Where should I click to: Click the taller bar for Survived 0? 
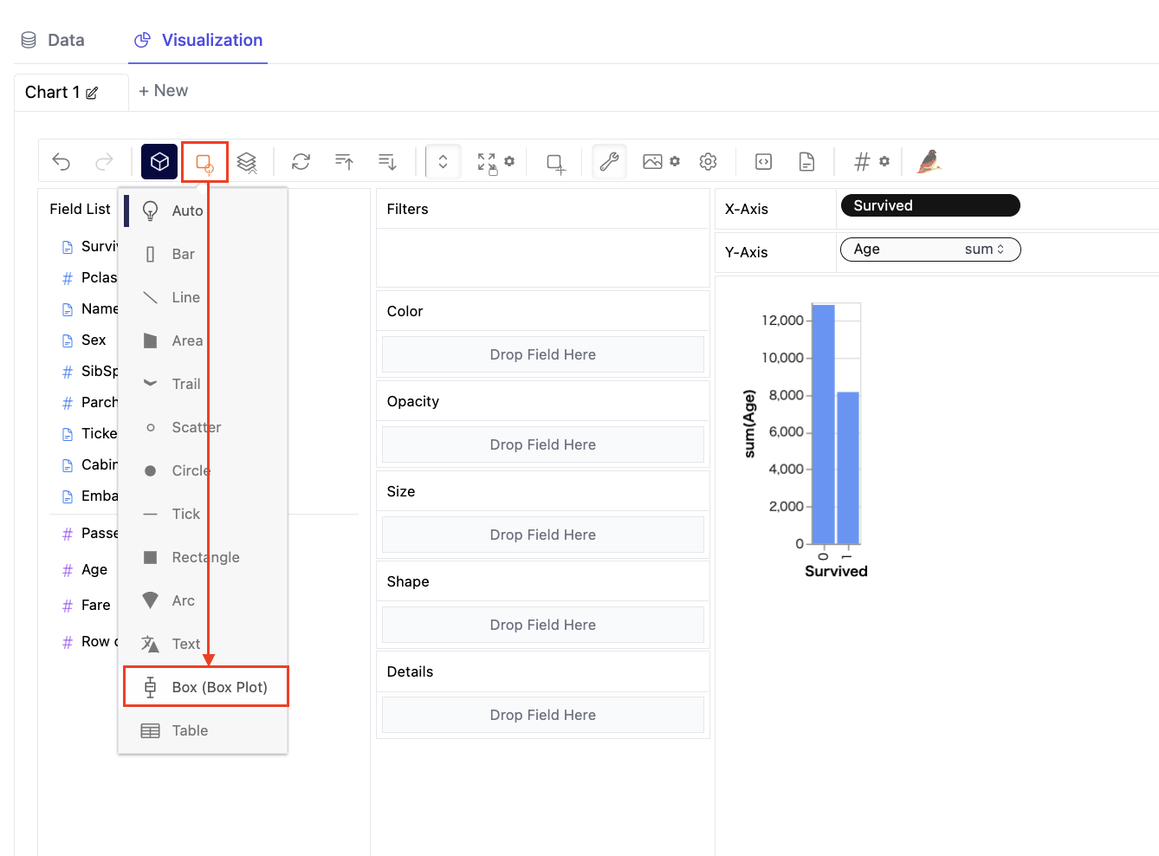point(823,425)
